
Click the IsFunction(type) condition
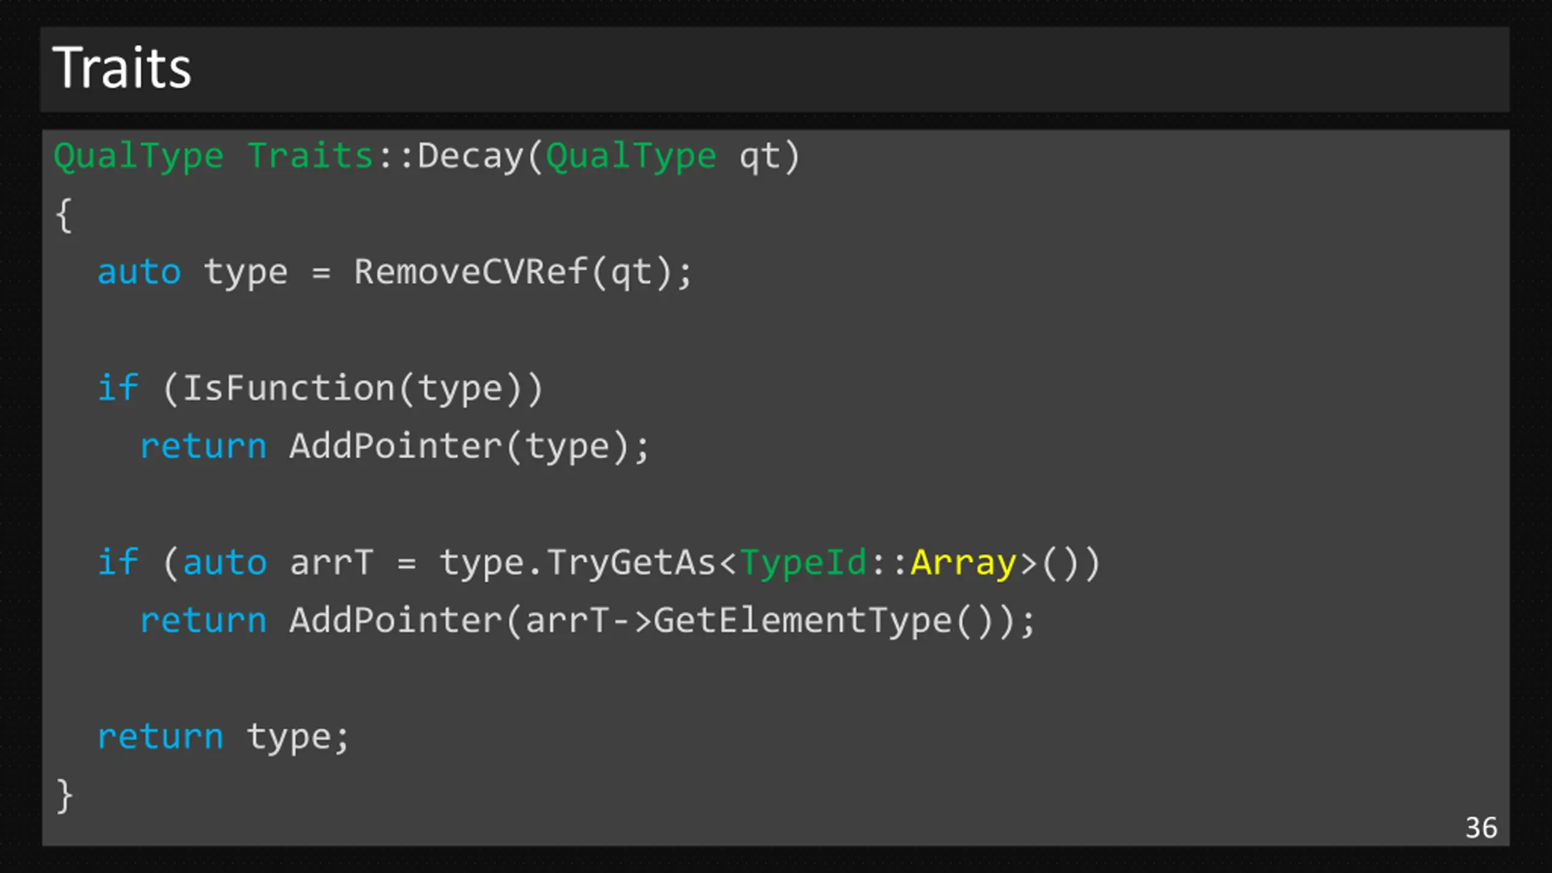[x=352, y=389]
